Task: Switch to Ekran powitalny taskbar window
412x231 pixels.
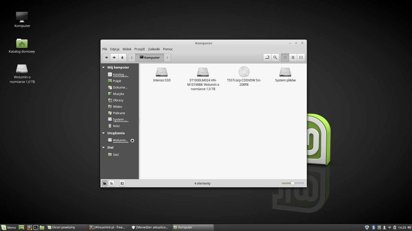Action: click(67, 227)
